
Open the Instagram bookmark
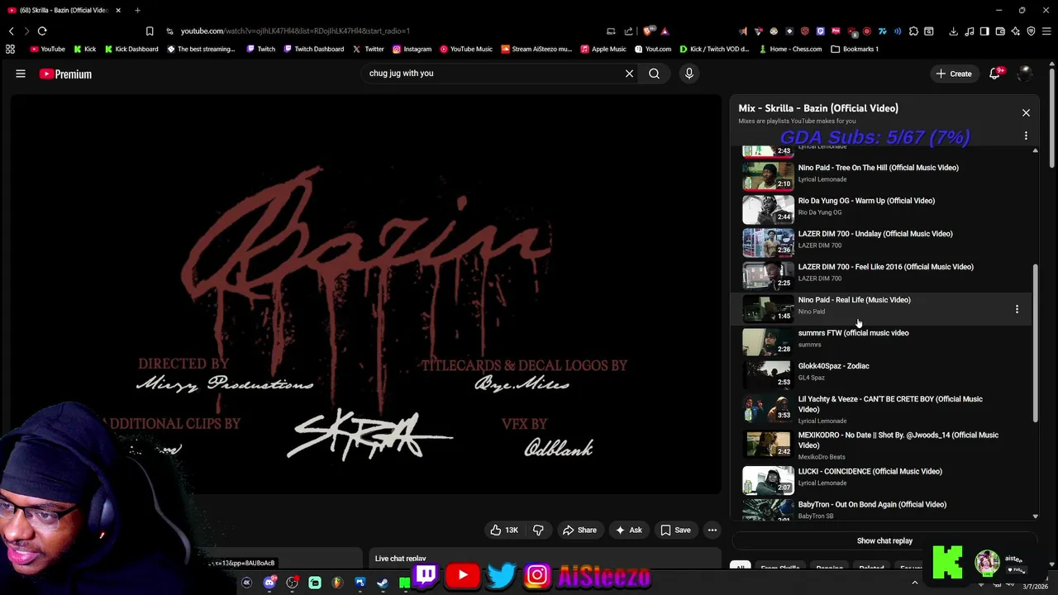(x=412, y=49)
